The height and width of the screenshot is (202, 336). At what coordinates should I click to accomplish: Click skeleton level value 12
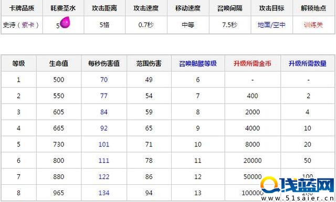[x=198, y=176]
